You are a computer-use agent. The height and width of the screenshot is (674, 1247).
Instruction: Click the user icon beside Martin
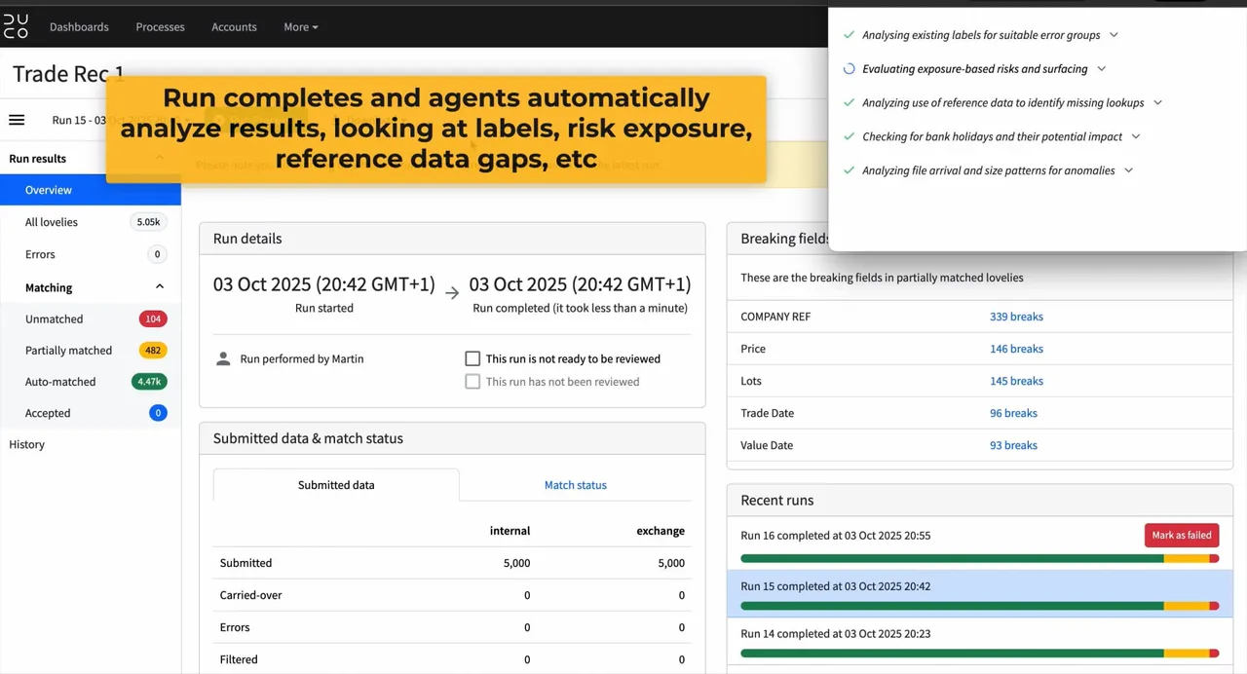point(223,358)
